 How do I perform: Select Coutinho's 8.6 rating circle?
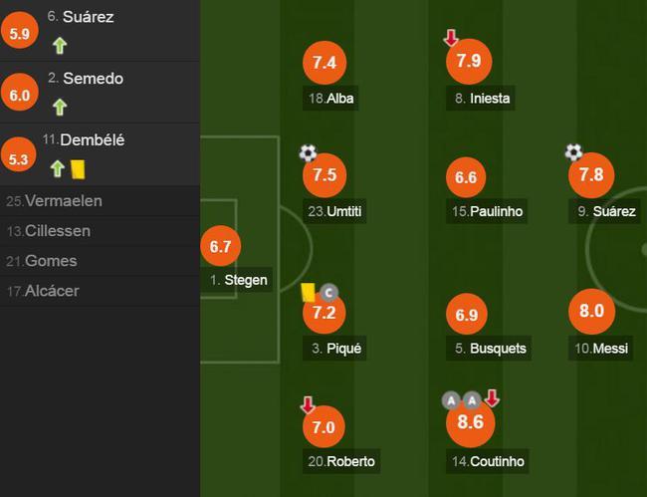pos(471,422)
